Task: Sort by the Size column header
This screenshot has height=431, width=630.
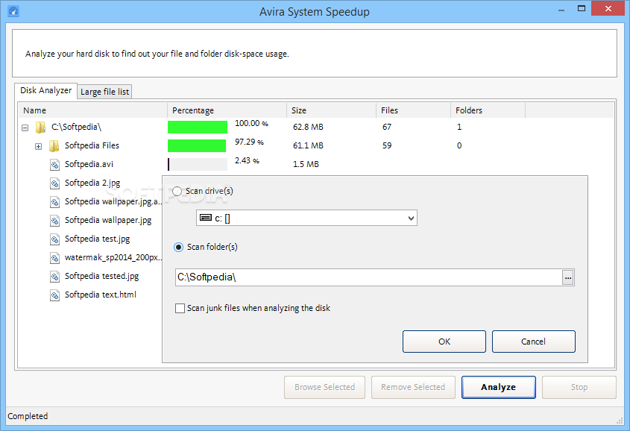Action: pyautogui.click(x=331, y=110)
